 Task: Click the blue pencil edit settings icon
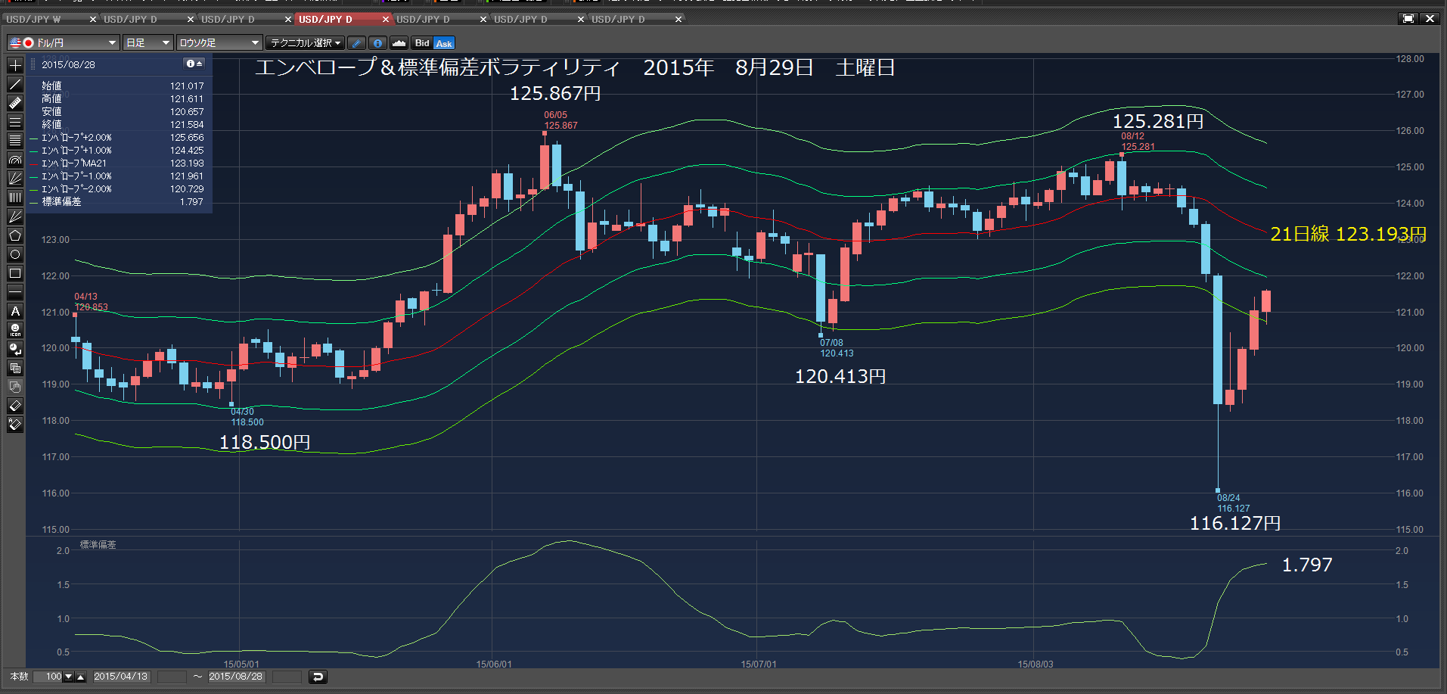click(x=356, y=43)
